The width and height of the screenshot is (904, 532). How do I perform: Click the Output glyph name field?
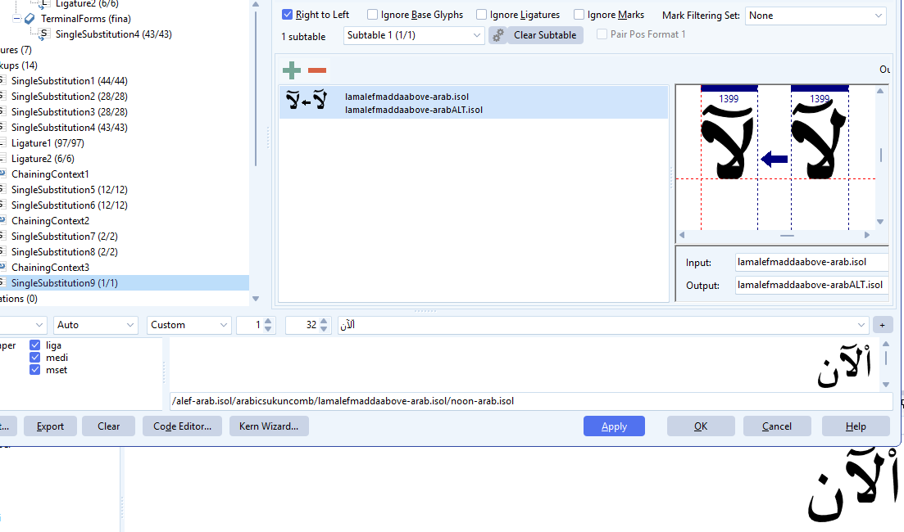coord(811,286)
